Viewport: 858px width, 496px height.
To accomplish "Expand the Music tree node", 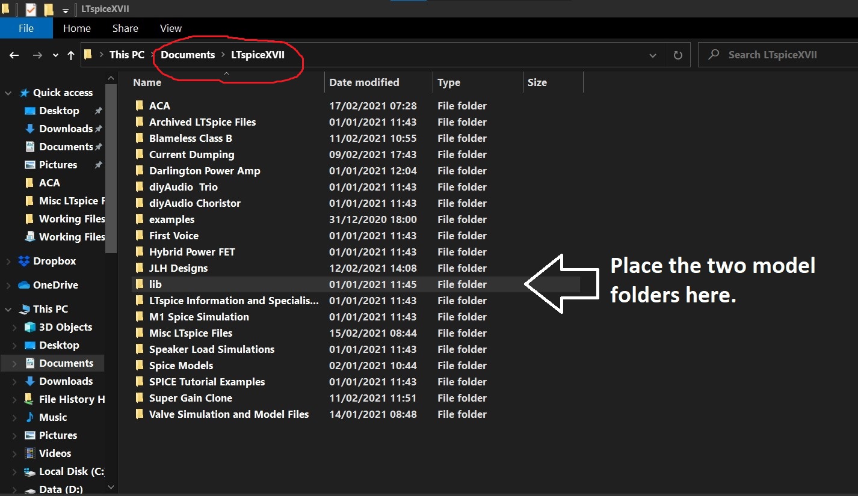I will pyautogui.click(x=16, y=418).
